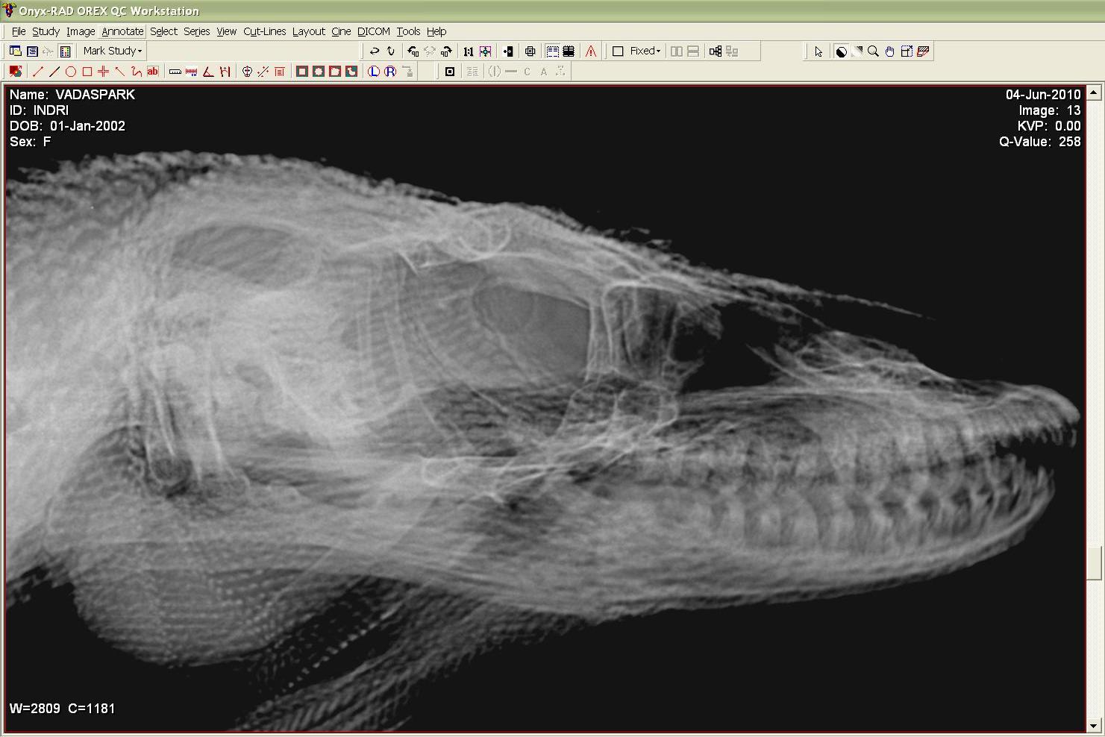Screen dimensions: 1105x737
Task: Select the ruler measurement tool
Action: (x=175, y=72)
